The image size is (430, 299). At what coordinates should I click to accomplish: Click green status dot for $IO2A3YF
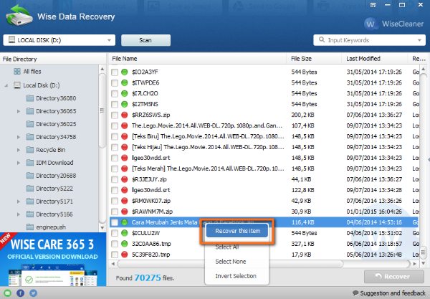point(125,72)
